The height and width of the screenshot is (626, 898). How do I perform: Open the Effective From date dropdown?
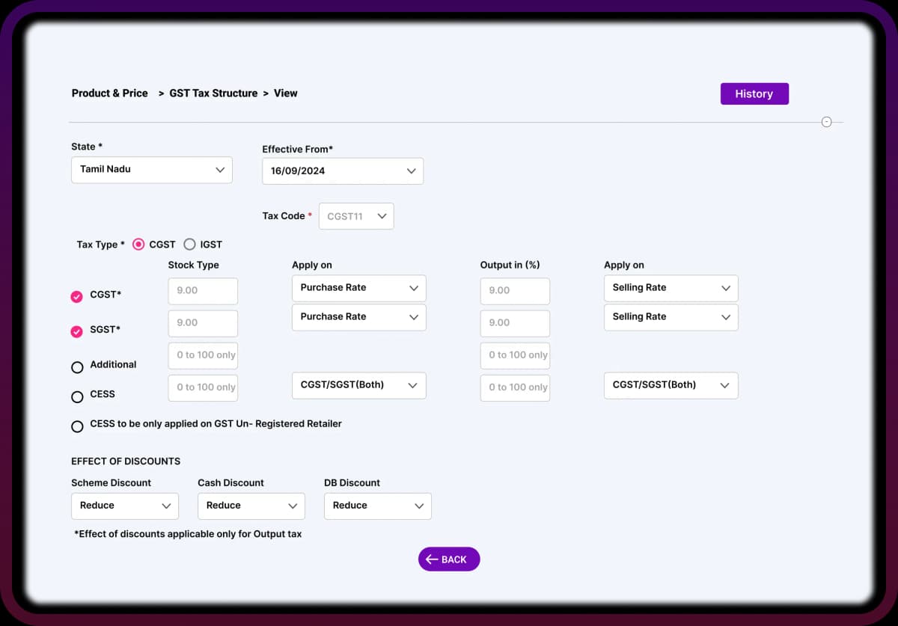[343, 171]
